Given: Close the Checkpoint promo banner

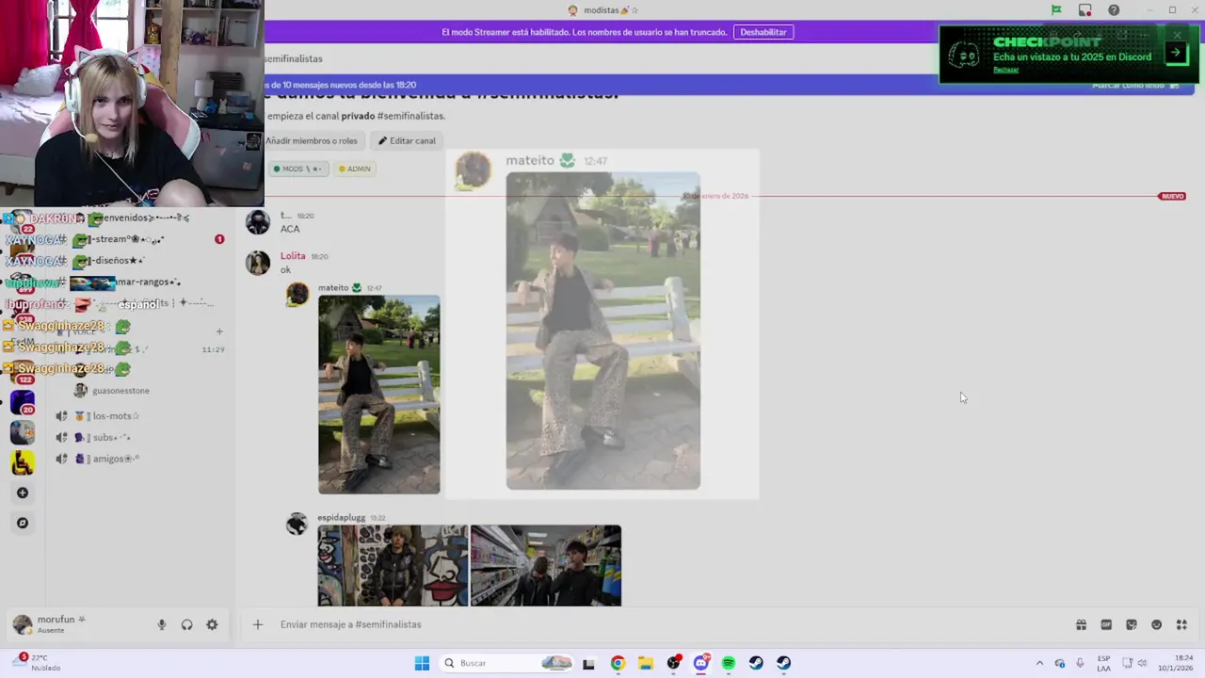Looking at the screenshot, I should [x=1177, y=35].
